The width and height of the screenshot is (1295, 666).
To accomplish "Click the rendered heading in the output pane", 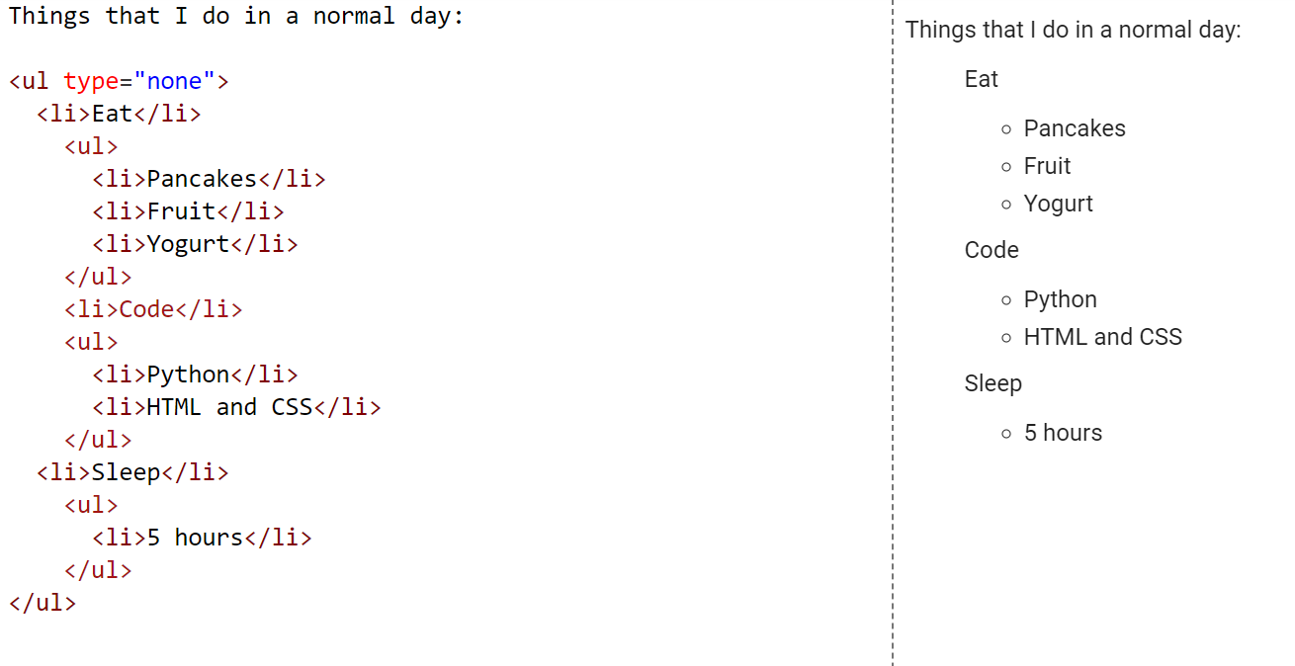I will pos(1073,31).
